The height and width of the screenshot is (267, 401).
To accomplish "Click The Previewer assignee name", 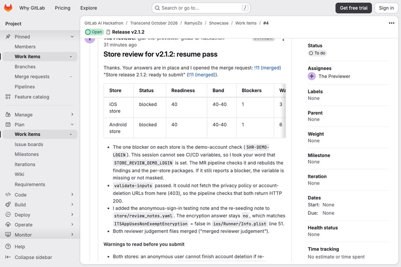I will click(334, 76).
